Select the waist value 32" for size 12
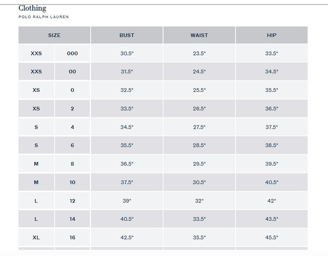This screenshot has width=328, height=256. point(199,201)
